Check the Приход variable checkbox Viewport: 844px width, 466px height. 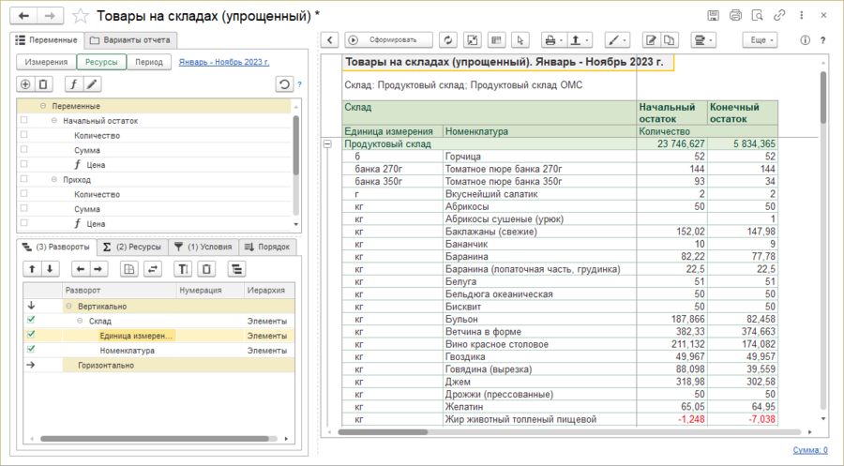23,180
